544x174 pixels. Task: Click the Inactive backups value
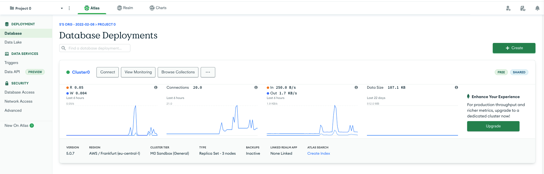click(x=253, y=154)
